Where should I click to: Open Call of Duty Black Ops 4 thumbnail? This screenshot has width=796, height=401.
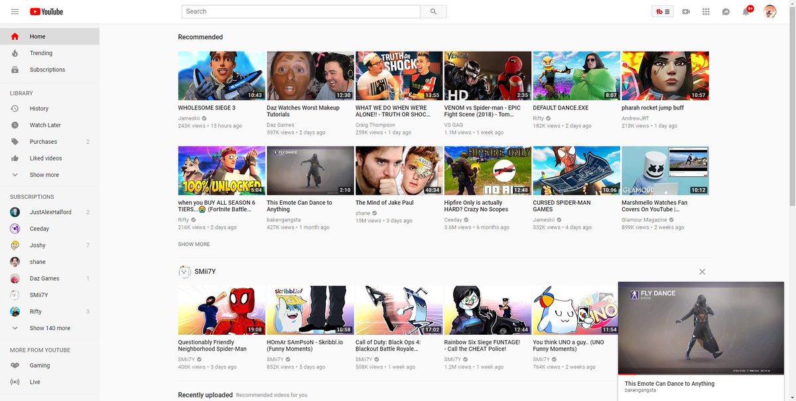[x=399, y=310]
